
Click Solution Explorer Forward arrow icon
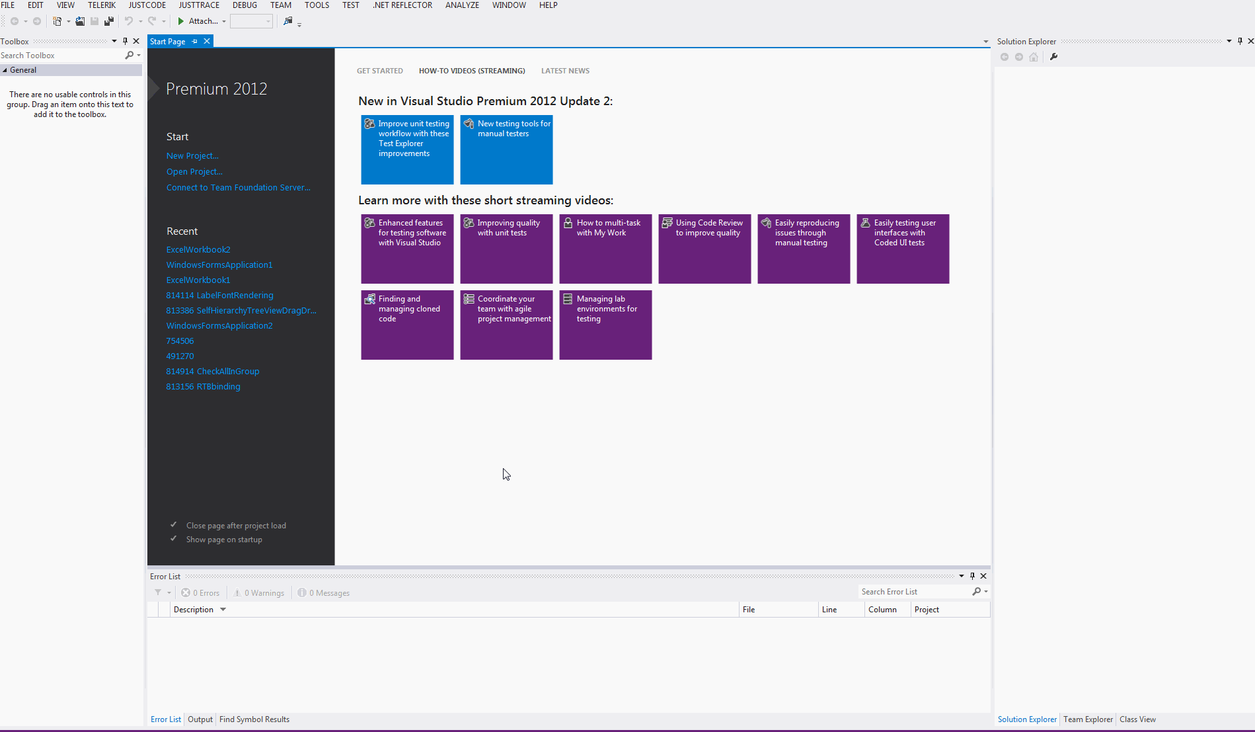(x=1019, y=57)
